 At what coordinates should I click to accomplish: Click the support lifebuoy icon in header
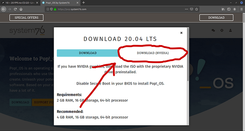click(x=222, y=31)
